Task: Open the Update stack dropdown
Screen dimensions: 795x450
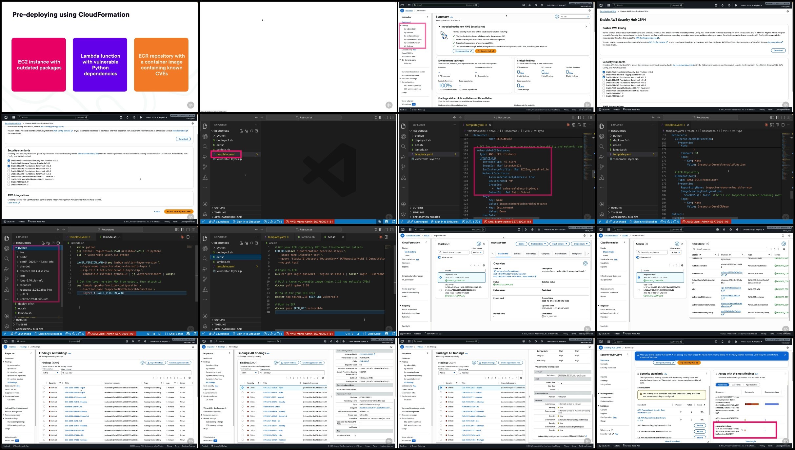Action: tap(538, 244)
